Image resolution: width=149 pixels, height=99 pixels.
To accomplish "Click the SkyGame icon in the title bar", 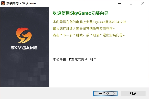I will click(x=3, y=3).
